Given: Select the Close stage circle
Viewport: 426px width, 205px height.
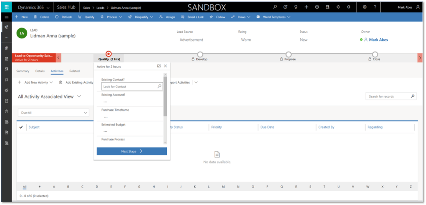Looking at the screenshot, I should point(375,54).
